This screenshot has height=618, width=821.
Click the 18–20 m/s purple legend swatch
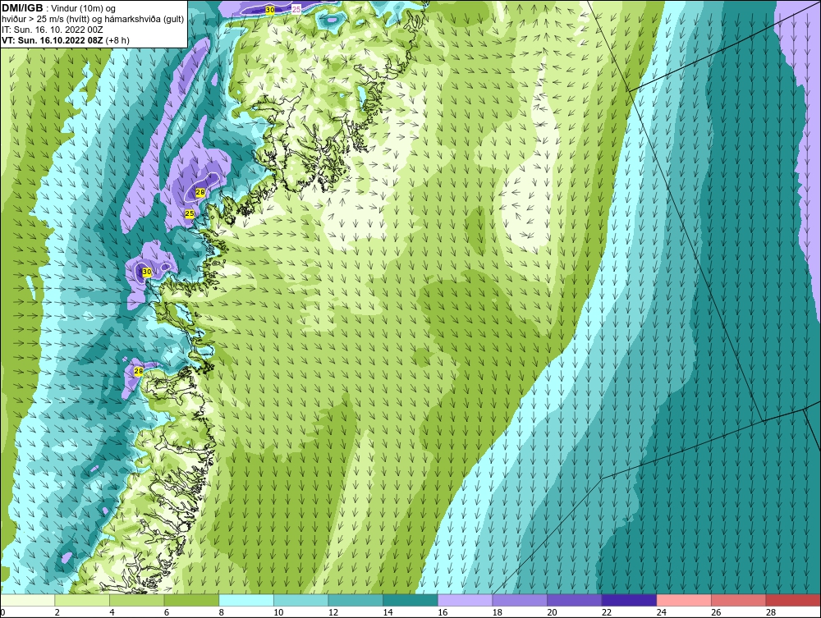pos(520,600)
